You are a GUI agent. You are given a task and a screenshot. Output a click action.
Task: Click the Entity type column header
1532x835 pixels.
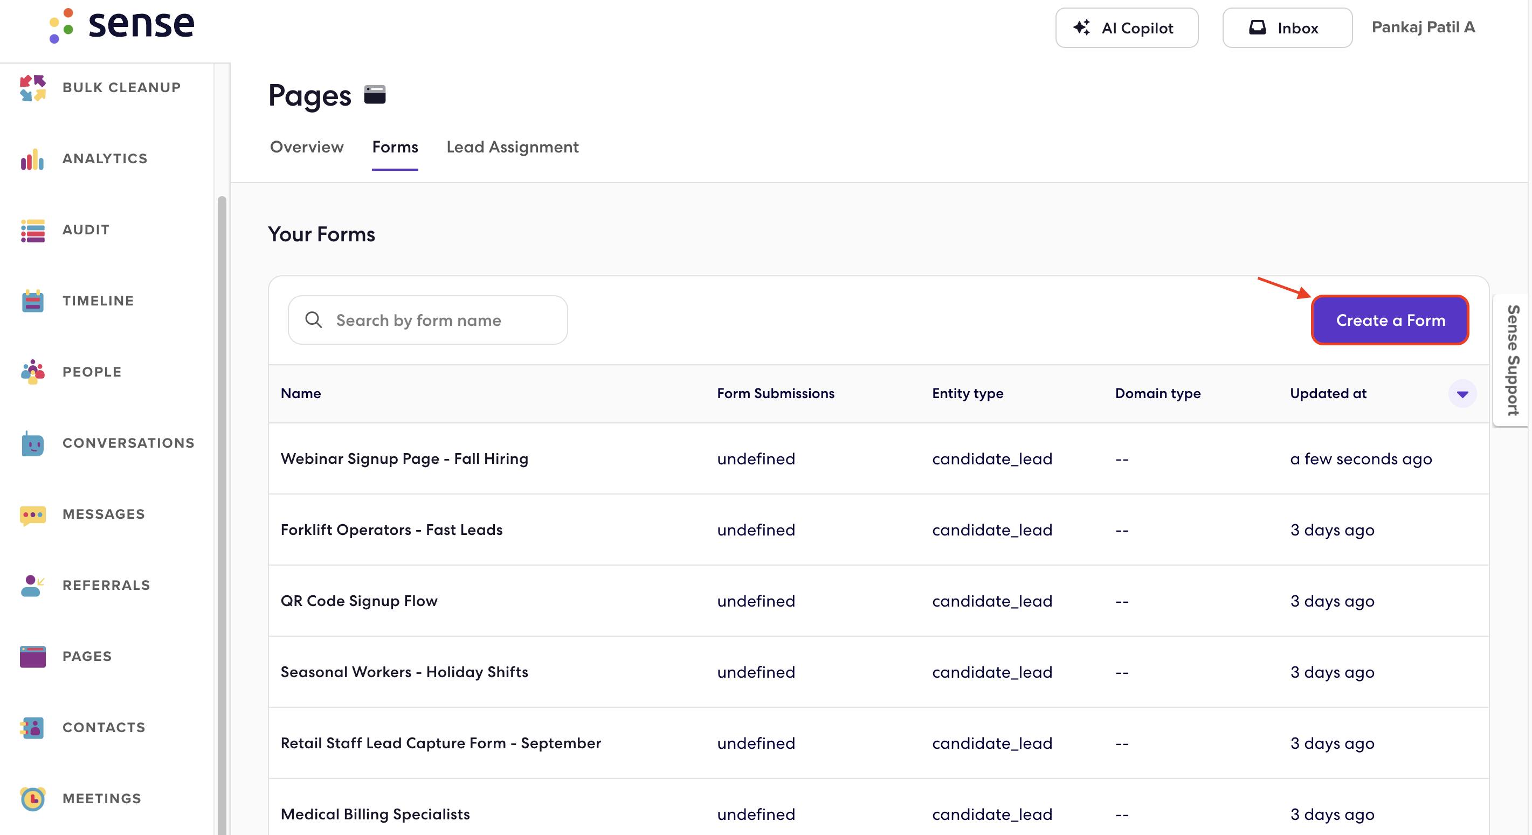click(968, 393)
